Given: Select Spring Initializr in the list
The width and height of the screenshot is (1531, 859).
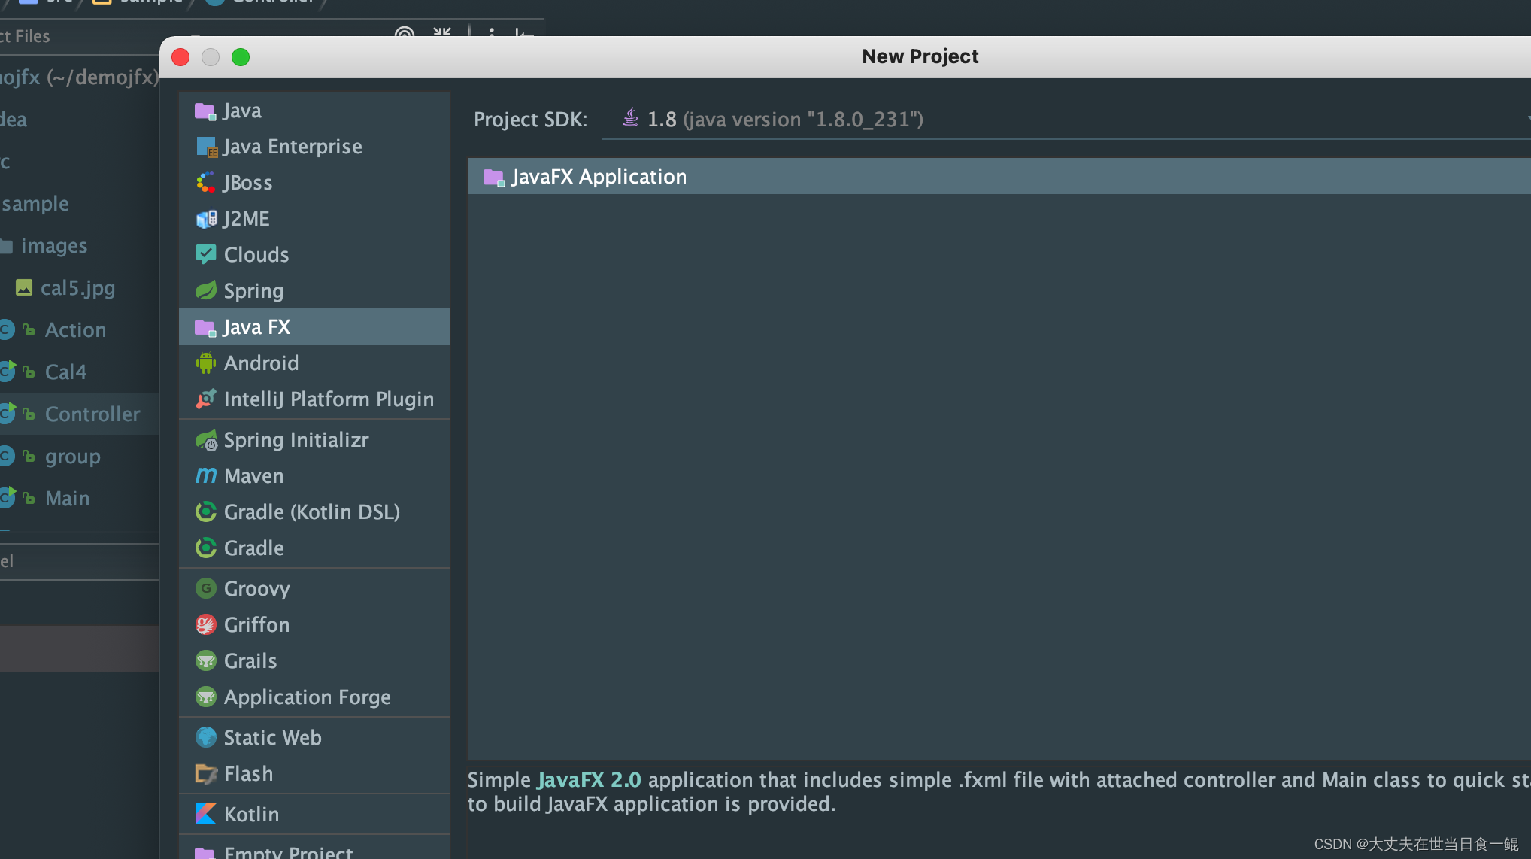Looking at the screenshot, I should tap(296, 440).
